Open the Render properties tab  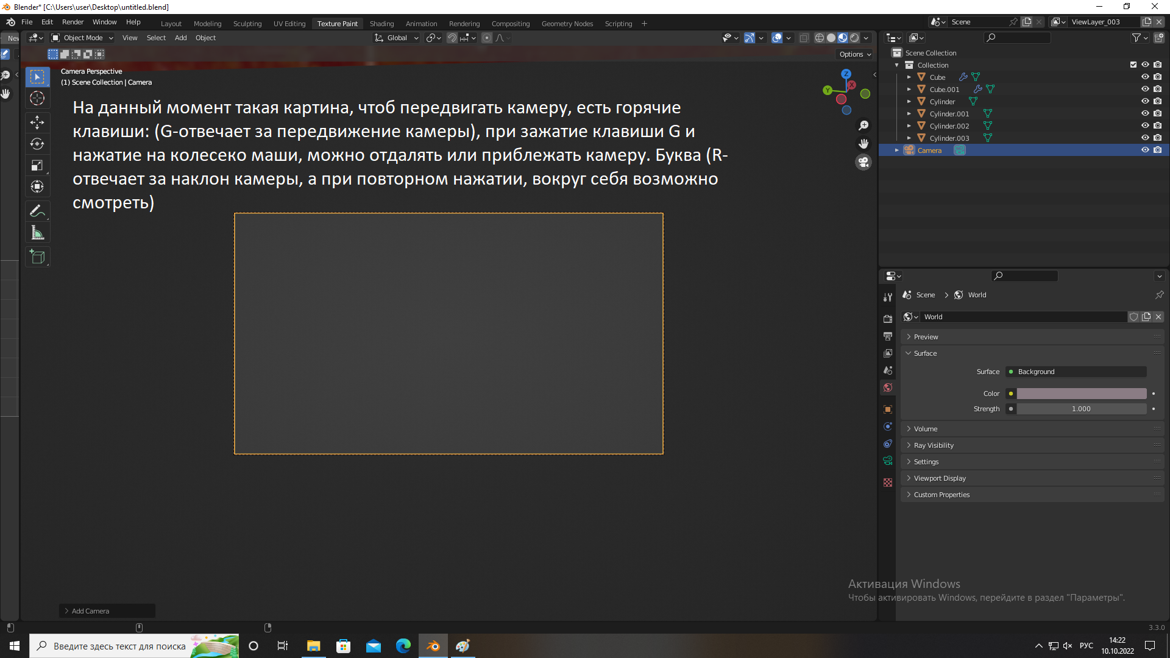(x=888, y=319)
